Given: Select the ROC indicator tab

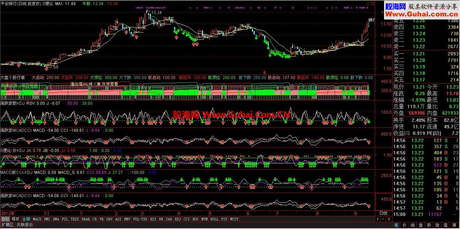Looking at the screenshot, I should pos(195,219).
